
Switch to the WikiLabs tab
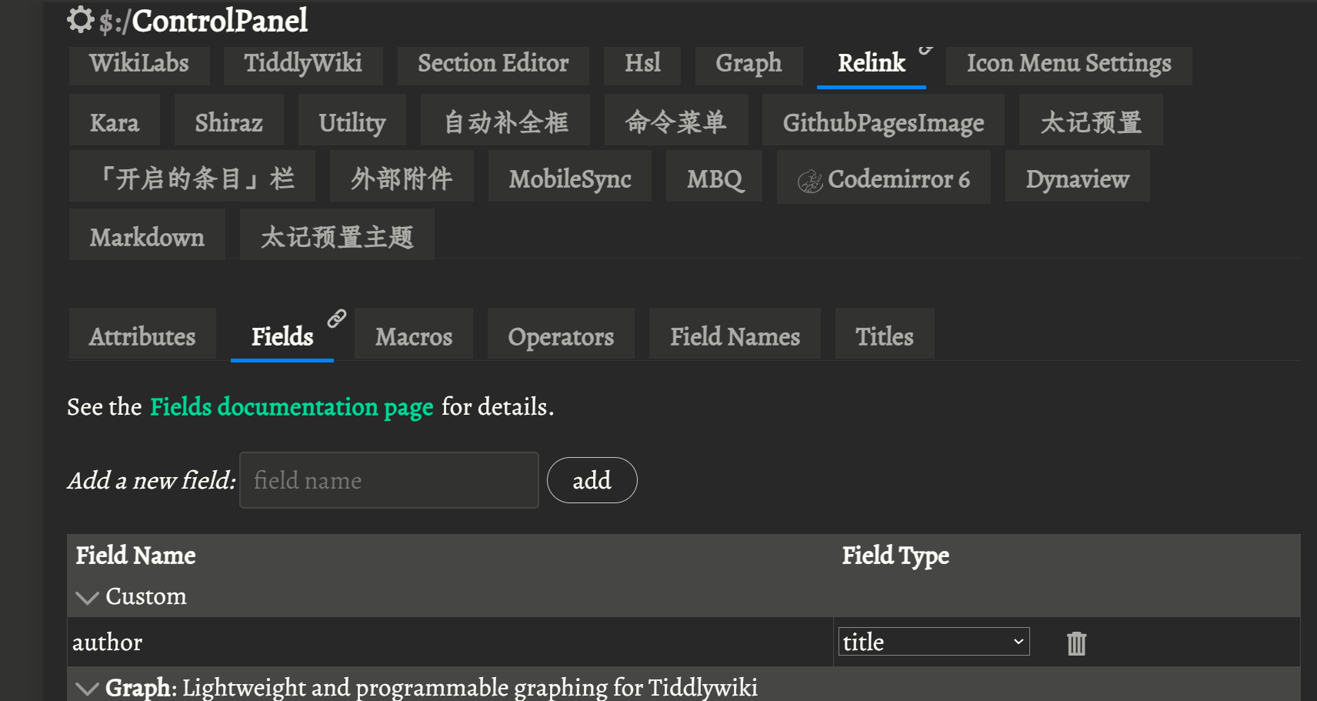click(139, 65)
